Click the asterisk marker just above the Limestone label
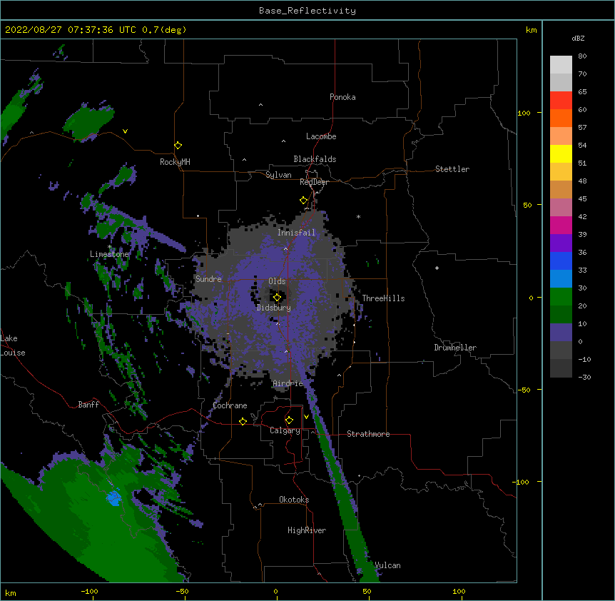615x601 pixels. (x=109, y=247)
